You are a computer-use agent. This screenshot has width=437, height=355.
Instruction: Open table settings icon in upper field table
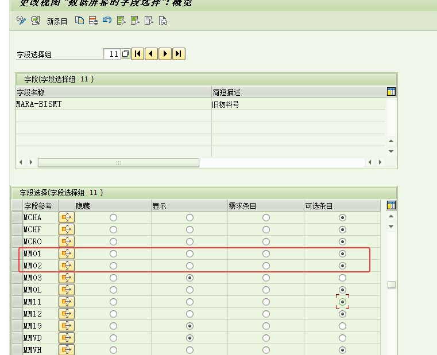coord(392,92)
